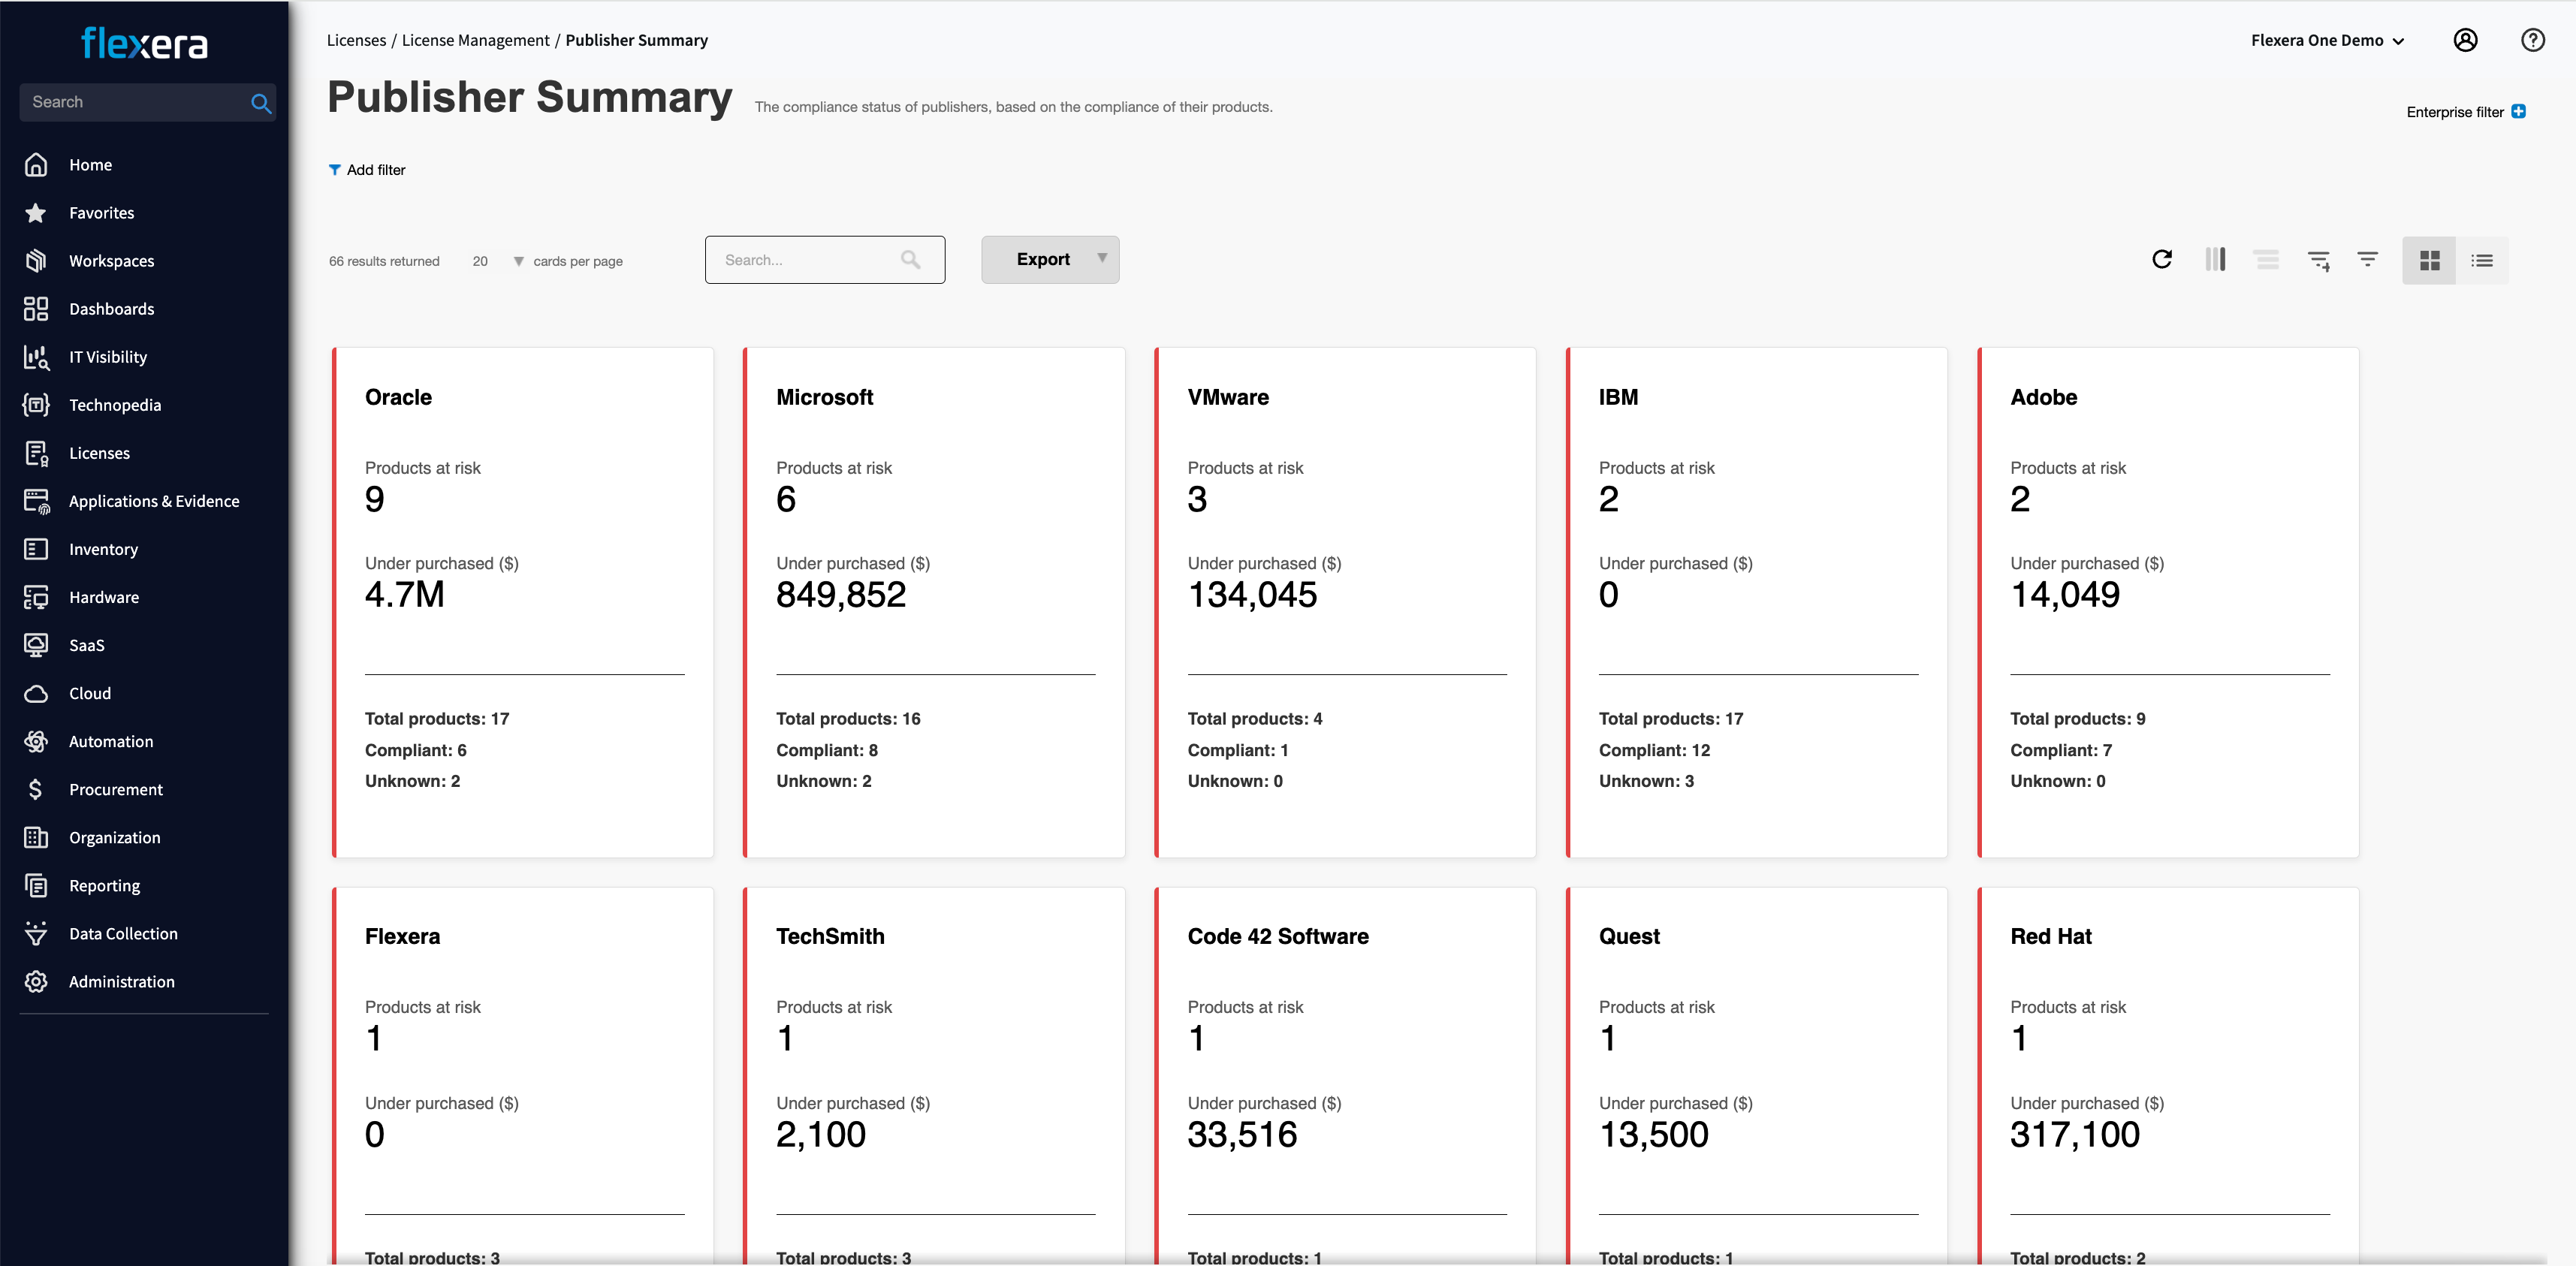The height and width of the screenshot is (1266, 2576).
Task: Open the Red Hat publisher card title
Action: click(x=2050, y=936)
